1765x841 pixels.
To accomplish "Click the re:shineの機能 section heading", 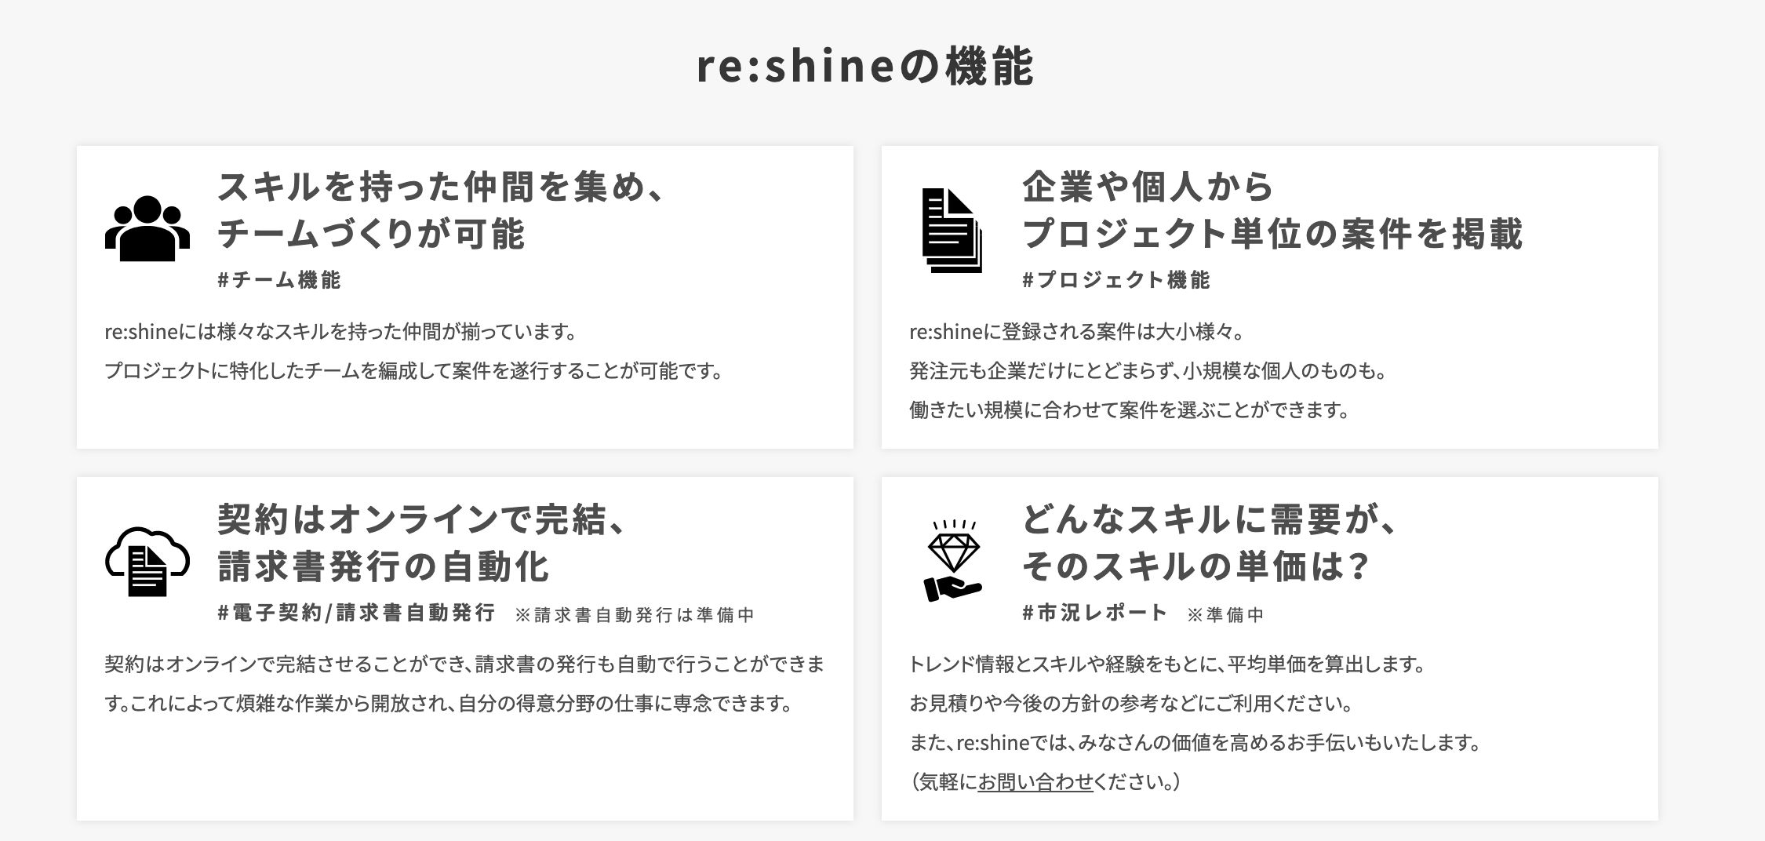I will (865, 67).
